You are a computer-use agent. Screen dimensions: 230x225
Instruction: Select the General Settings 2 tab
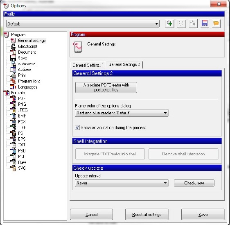[x=124, y=64]
